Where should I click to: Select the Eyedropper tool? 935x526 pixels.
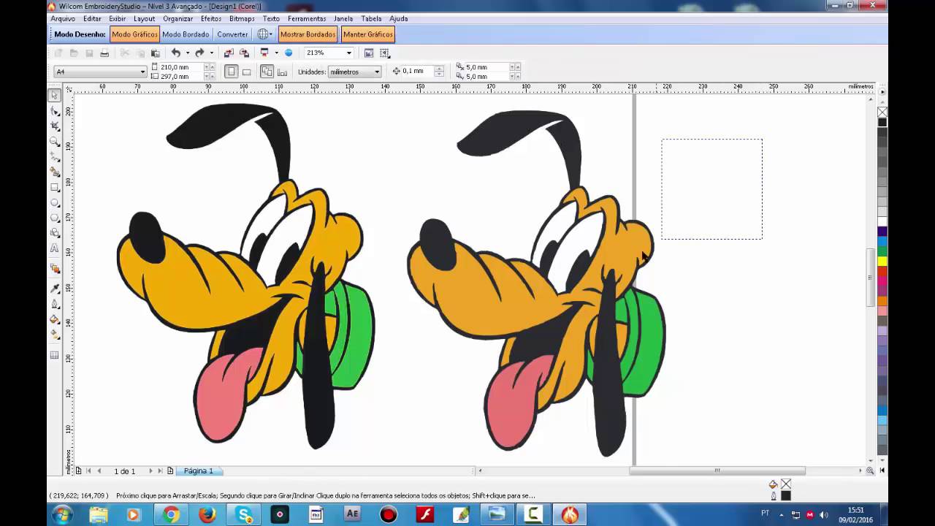coord(55,288)
